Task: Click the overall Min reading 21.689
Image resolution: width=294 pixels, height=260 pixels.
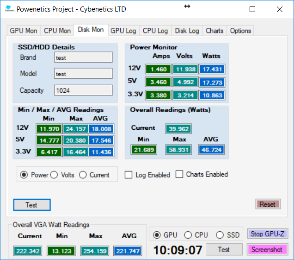Action: (x=144, y=150)
